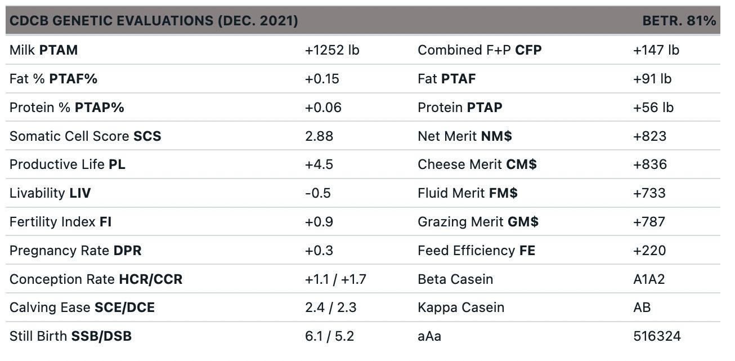The image size is (735, 361).
Task: Click the Somatic Cell Score value 2.88
Action: pyautogui.click(x=319, y=136)
